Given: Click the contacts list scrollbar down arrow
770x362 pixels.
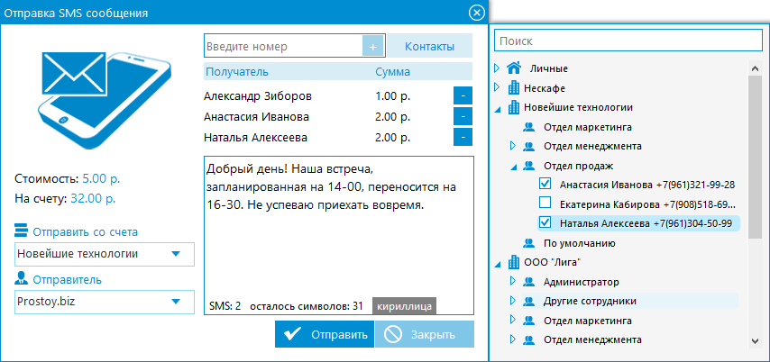Looking at the screenshot, I should click(756, 341).
